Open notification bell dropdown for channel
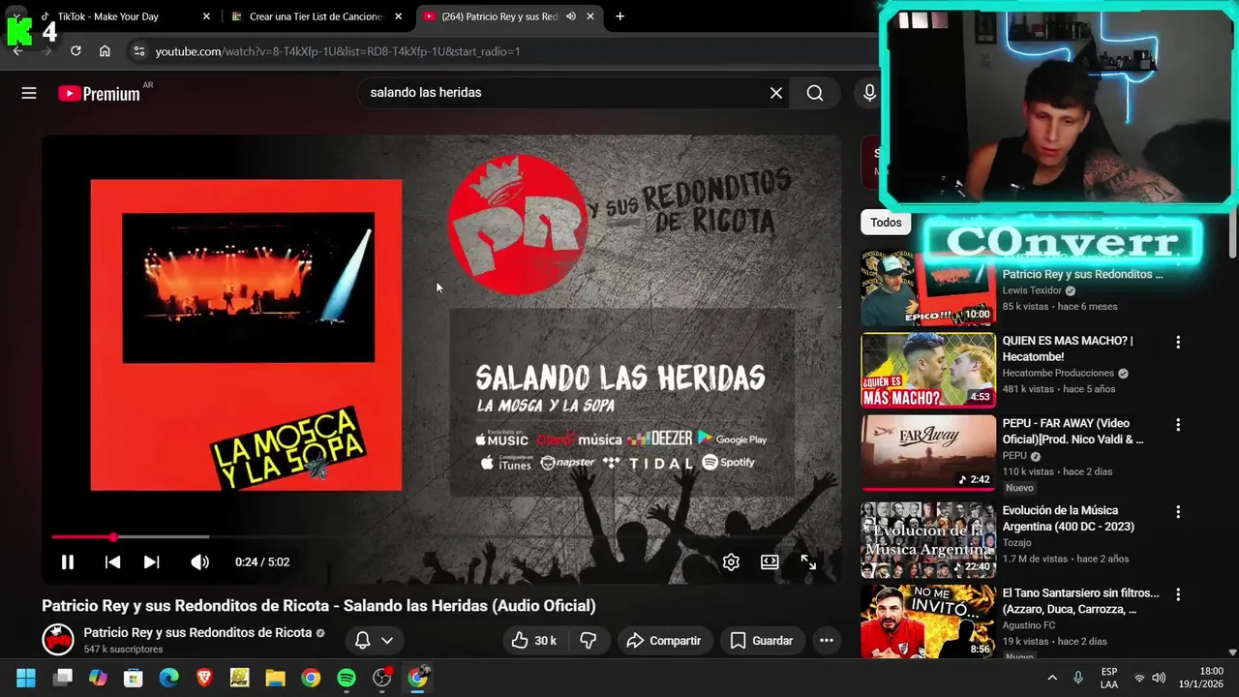This screenshot has height=697, width=1239. (x=374, y=640)
